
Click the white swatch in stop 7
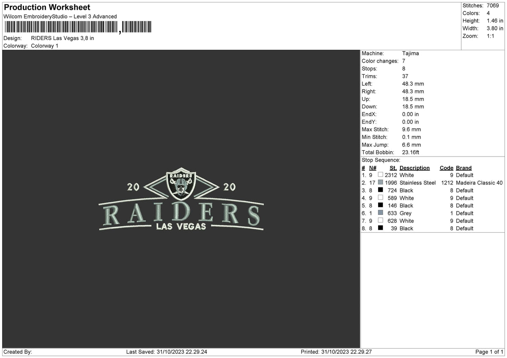[381, 220]
